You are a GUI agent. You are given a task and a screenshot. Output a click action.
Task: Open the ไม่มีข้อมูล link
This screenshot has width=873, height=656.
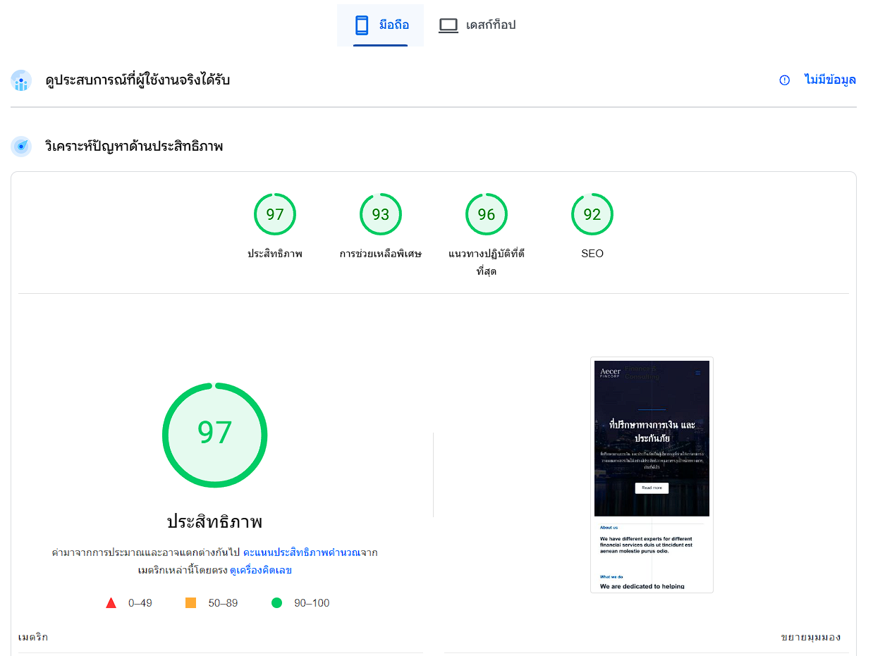point(830,80)
